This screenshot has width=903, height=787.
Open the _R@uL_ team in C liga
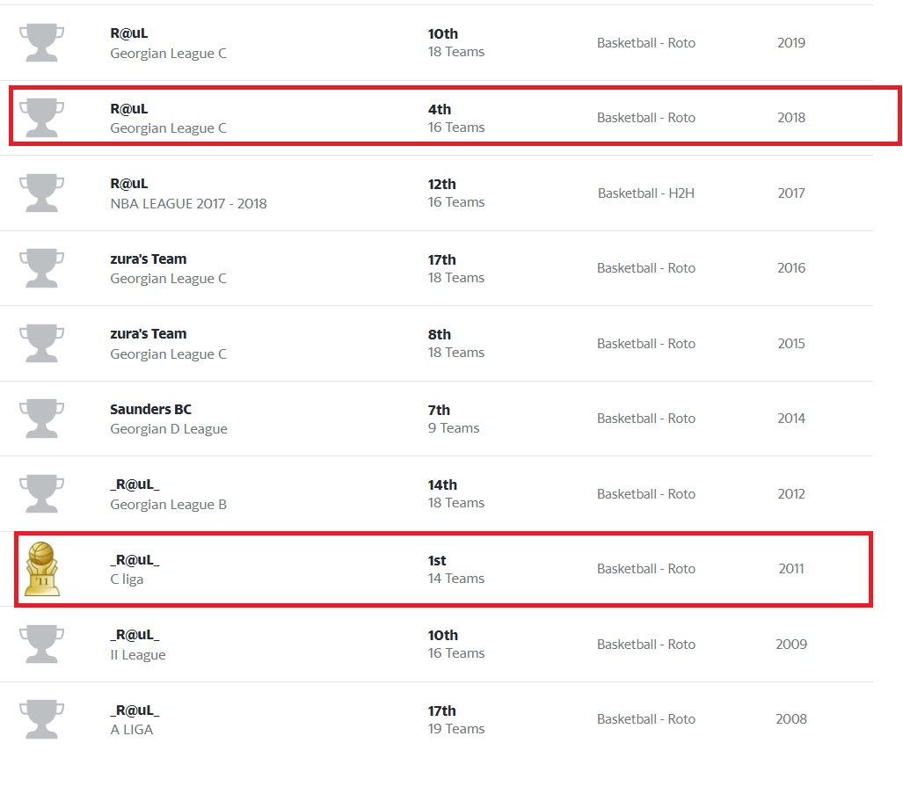[135, 560]
